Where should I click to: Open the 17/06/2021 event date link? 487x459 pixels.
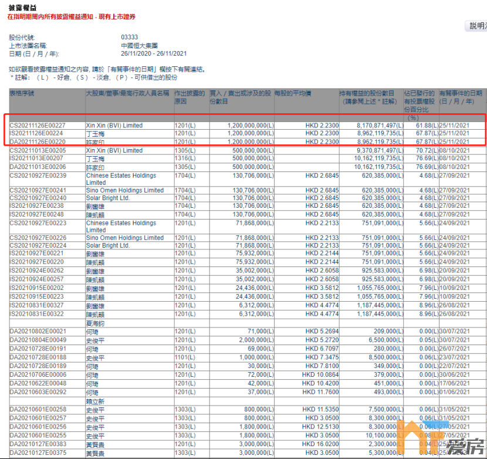click(x=454, y=383)
